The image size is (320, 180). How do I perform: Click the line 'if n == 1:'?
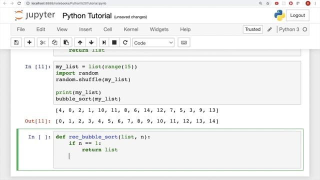point(85,143)
